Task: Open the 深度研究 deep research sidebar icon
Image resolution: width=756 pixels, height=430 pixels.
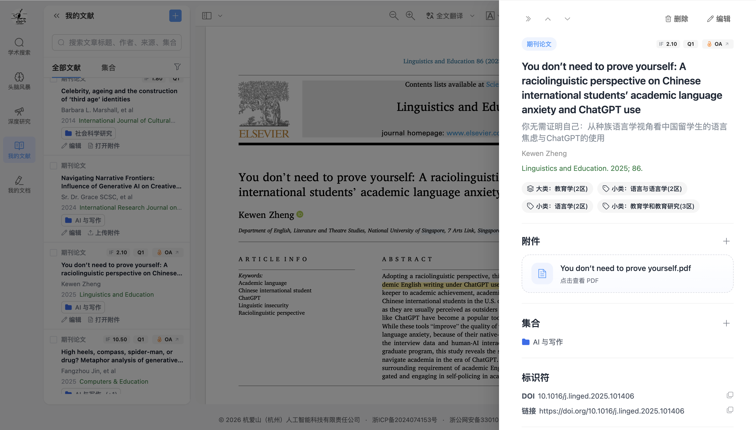Action: coord(19,116)
